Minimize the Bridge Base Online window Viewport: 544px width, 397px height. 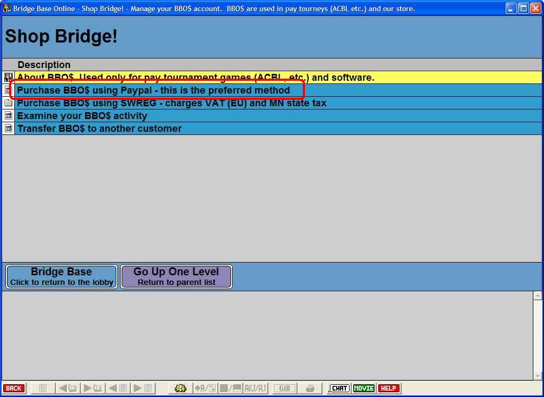(x=511, y=9)
